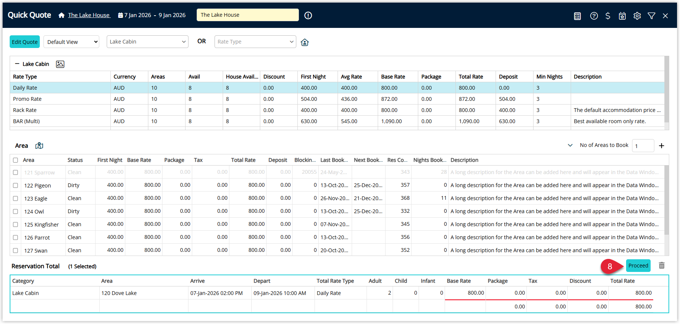The height and width of the screenshot is (324, 680).
Task: Tick the 127 Swan checkbox
Action: [16, 251]
